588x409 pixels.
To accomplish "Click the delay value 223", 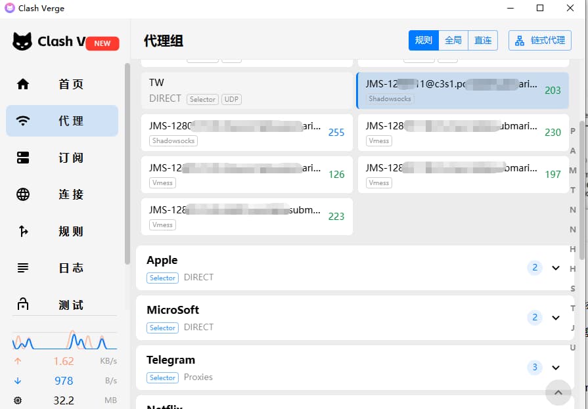I will (x=336, y=216).
